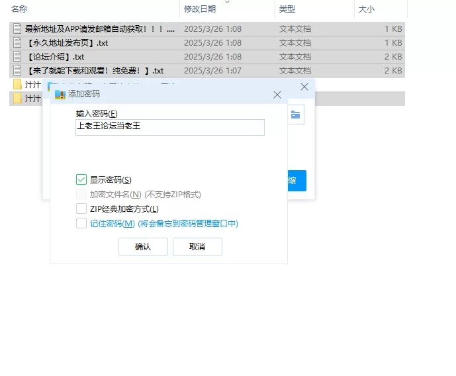Viewport: 456px width, 376px height.
Task: Expand the sort chevron above 修改日期 column
Action: pos(228,3)
